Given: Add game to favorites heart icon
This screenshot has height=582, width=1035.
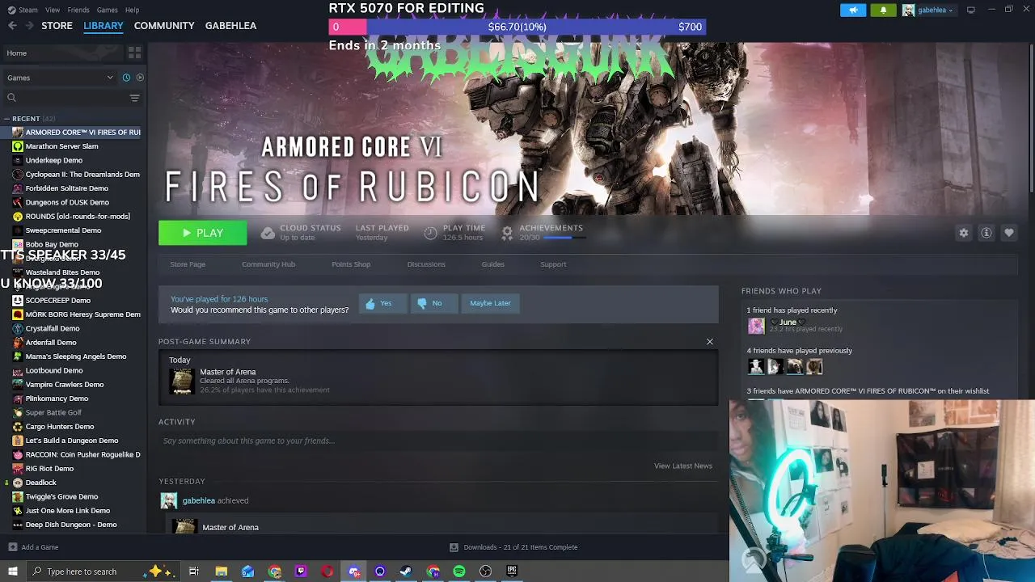Looking at the screenshot, I should click(1009, 233).
